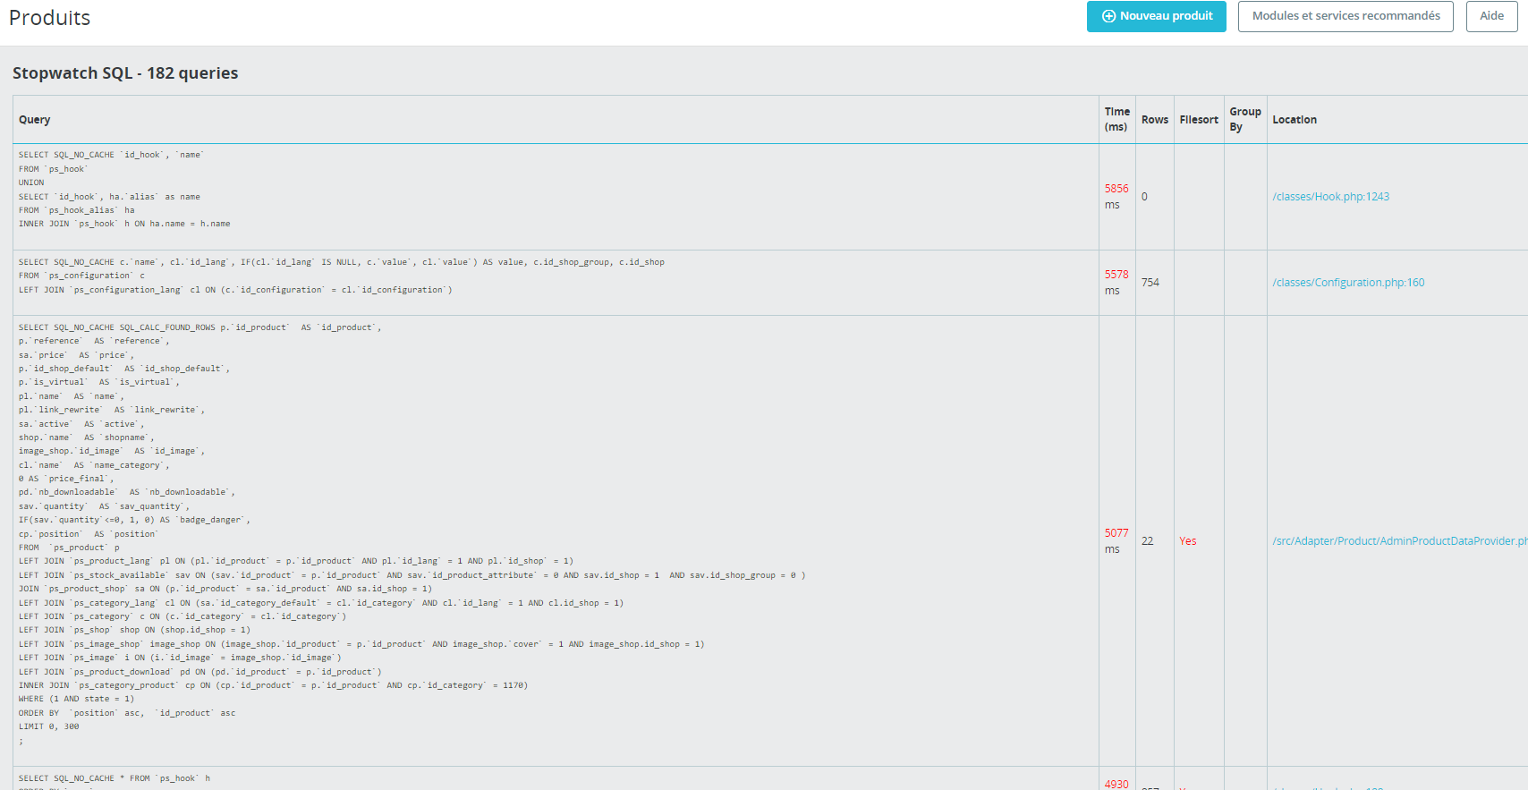
Task: Click the Filesort Yes value
Action: [1187, 541]
